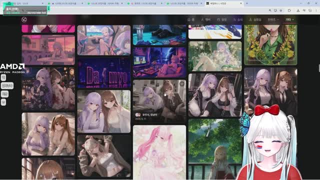Switch to the third browser tab
This screenshot has height=180, width=320.
[105, 3]
